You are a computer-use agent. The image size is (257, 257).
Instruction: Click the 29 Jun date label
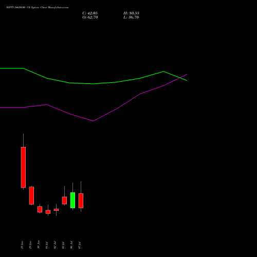30,245
